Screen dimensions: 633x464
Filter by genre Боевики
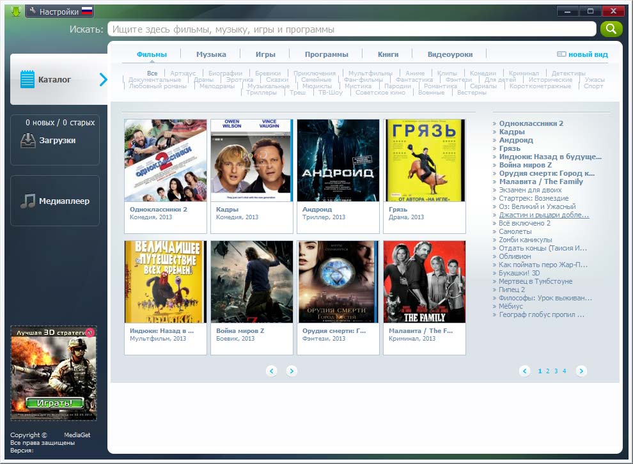(x=268, y=73)
